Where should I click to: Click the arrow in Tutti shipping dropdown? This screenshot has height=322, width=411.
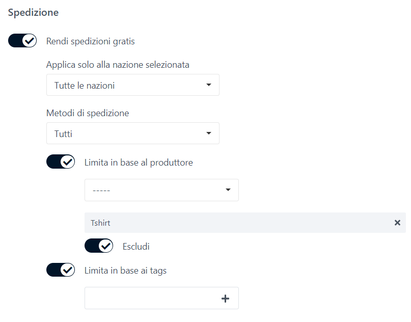tap(209, 133)
